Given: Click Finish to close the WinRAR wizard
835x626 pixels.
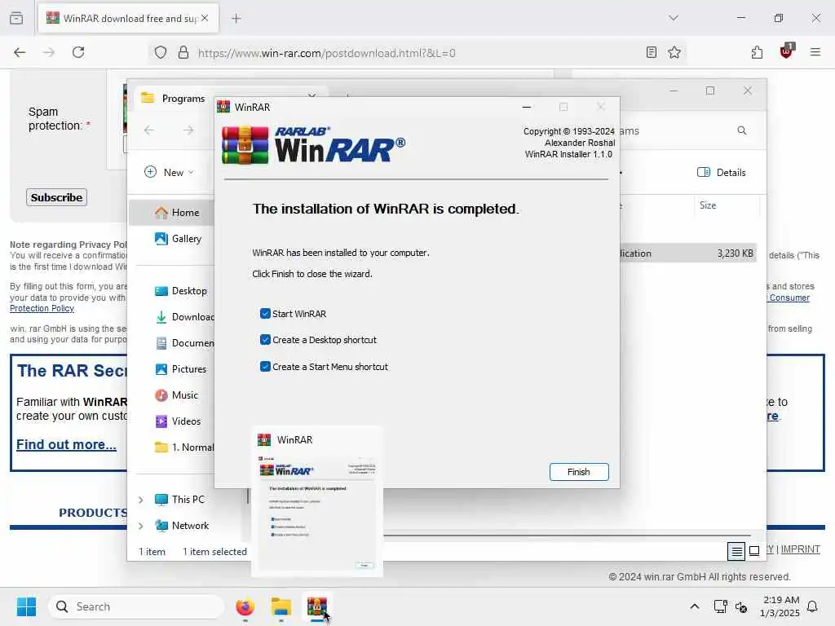Looking at the screenshot, I should 579,472.
